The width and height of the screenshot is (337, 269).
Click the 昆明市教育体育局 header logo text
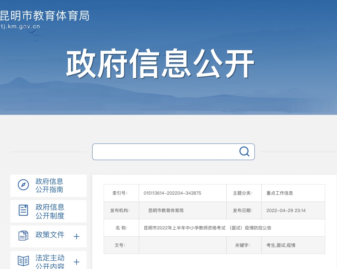point(44,16)
